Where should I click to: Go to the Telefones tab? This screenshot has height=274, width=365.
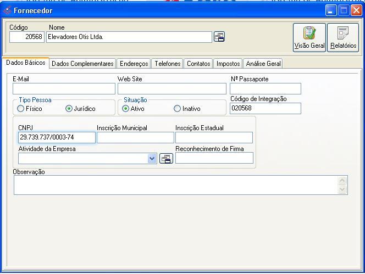[167, 64]
